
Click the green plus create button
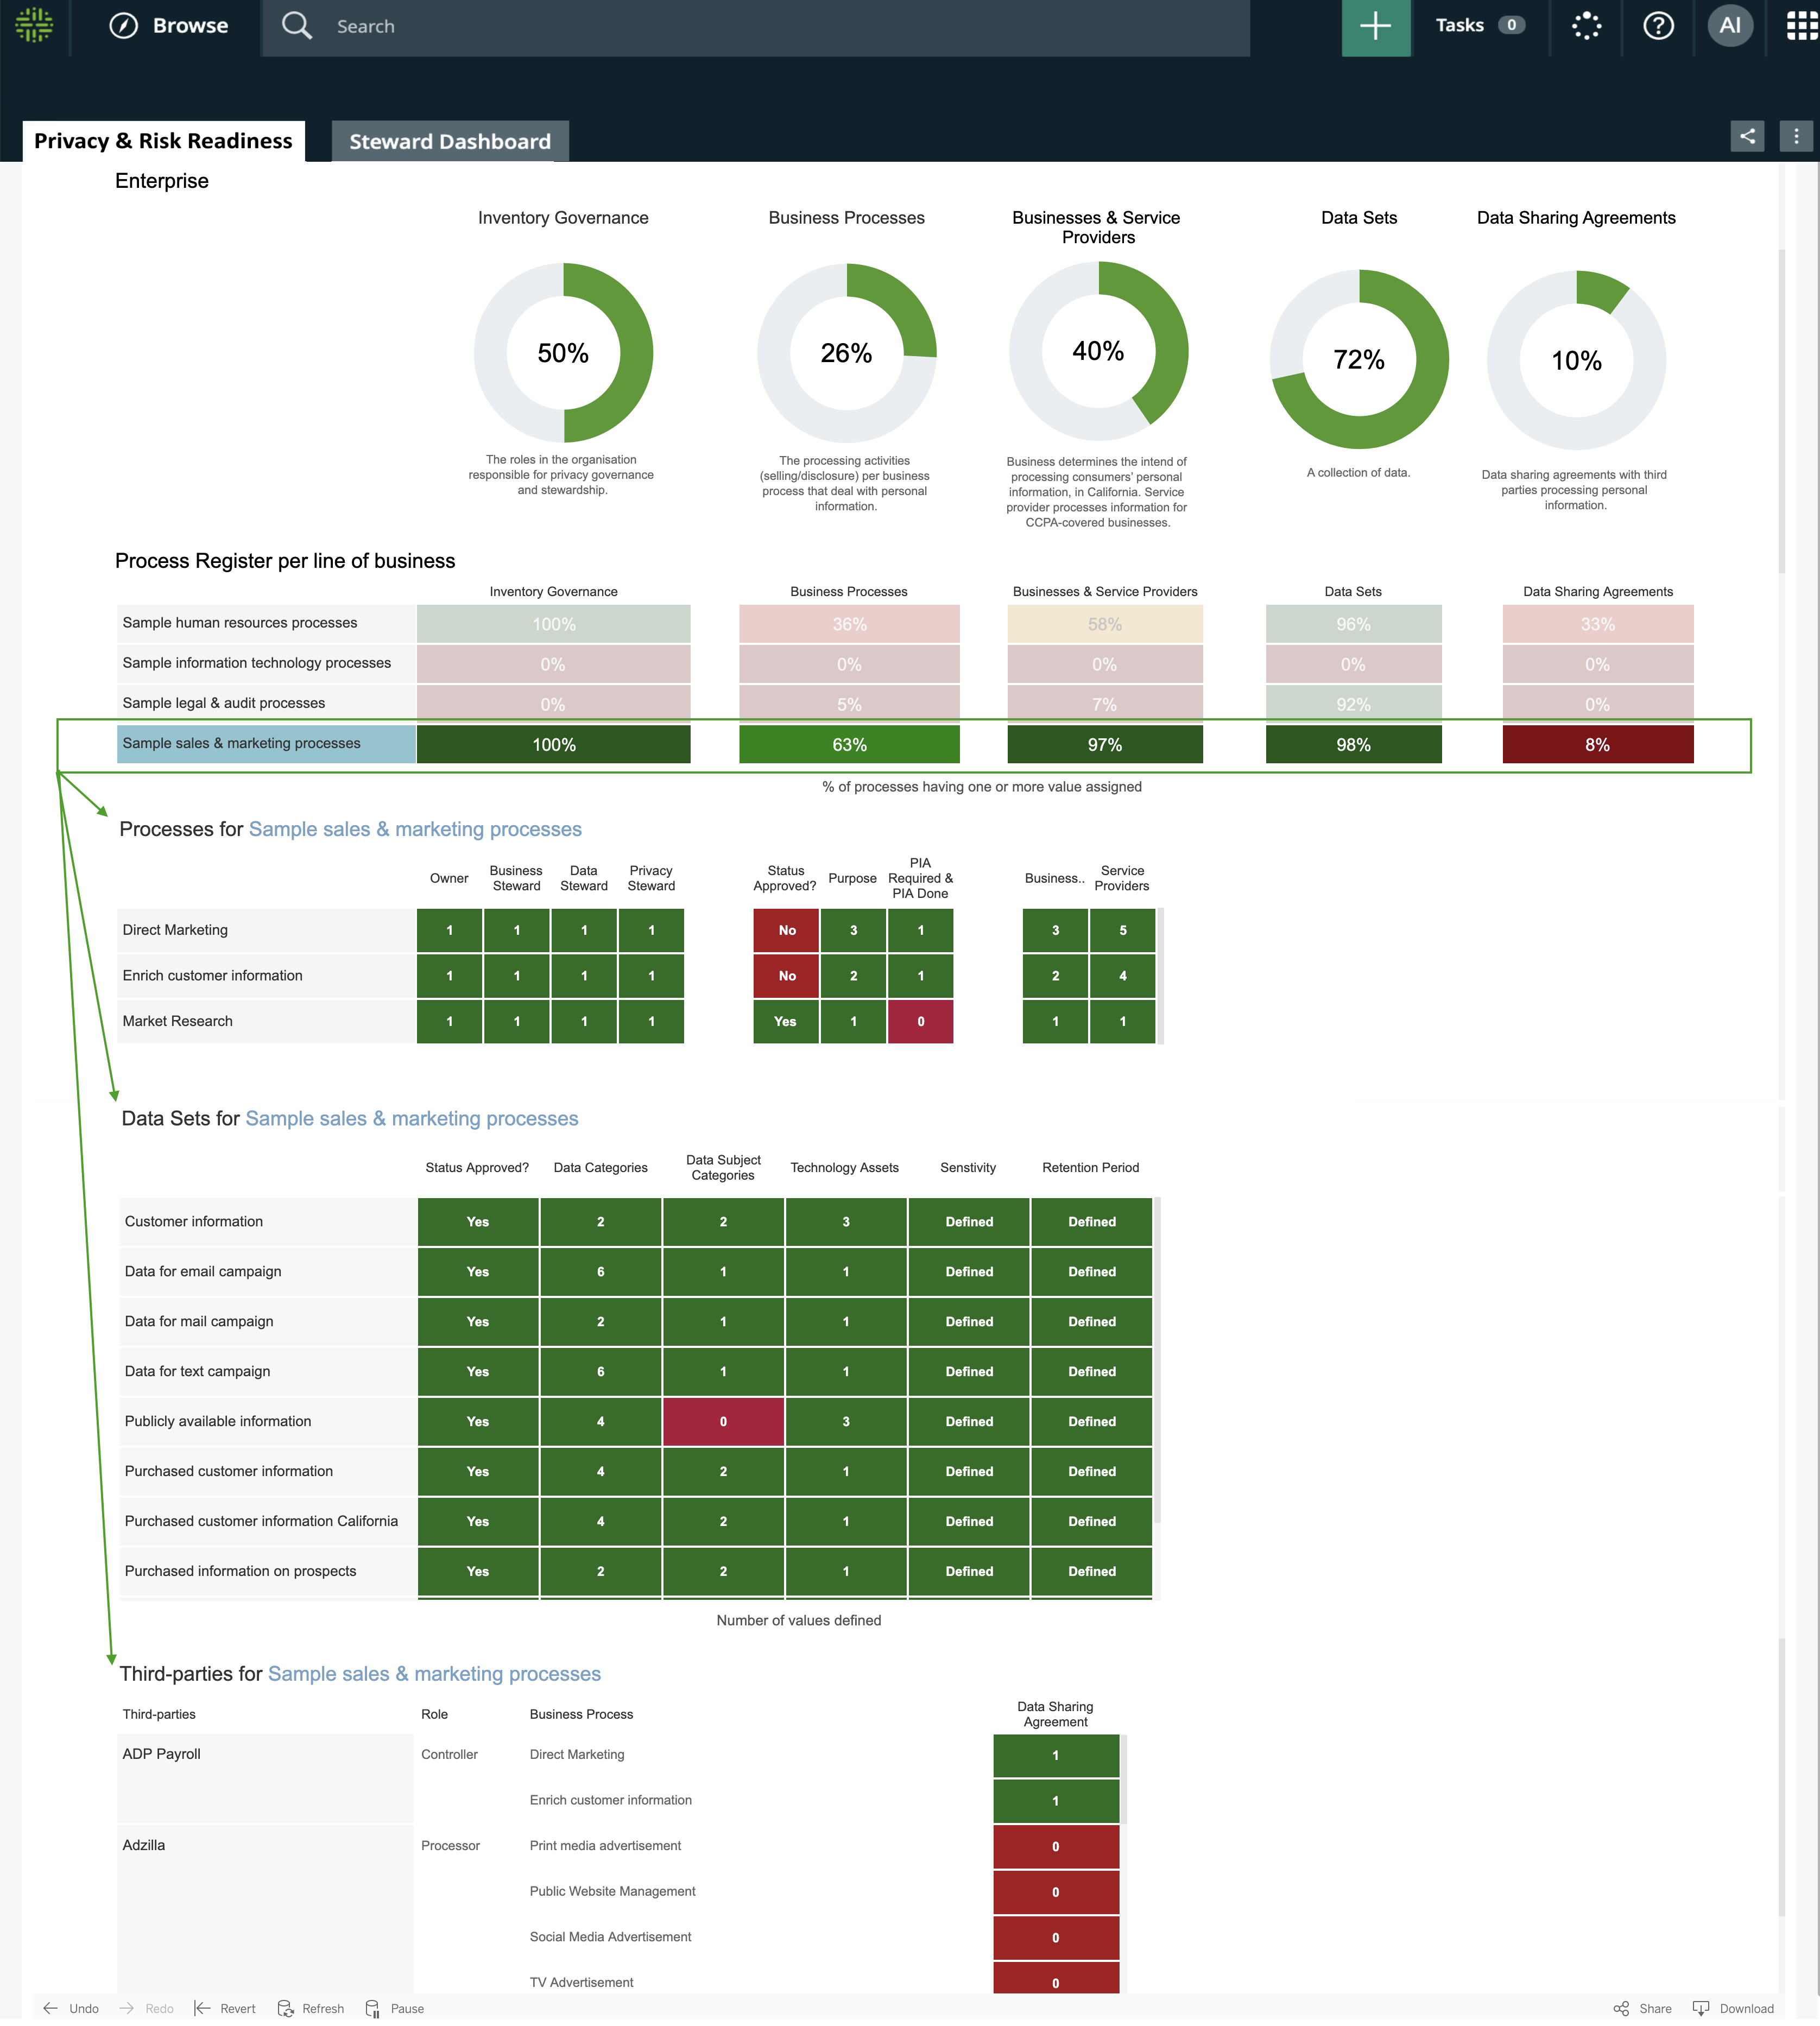click(x=1375, y=27)
